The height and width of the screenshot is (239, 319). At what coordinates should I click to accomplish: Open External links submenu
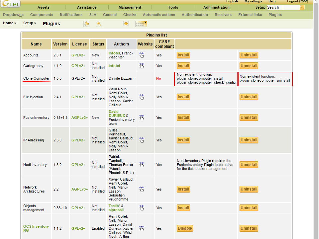click(250, 15)
